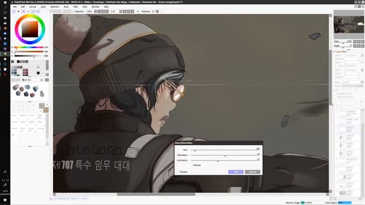365x205 pixels.
Task: Open the View menu
Action: (85, 7)
